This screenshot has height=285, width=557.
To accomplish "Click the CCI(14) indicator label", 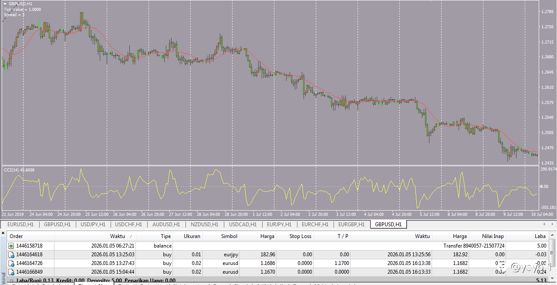I will click(19, 170).
